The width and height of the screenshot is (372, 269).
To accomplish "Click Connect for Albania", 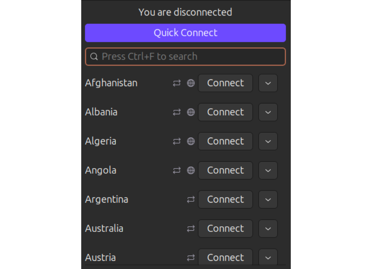I will [x=225, y=112].
